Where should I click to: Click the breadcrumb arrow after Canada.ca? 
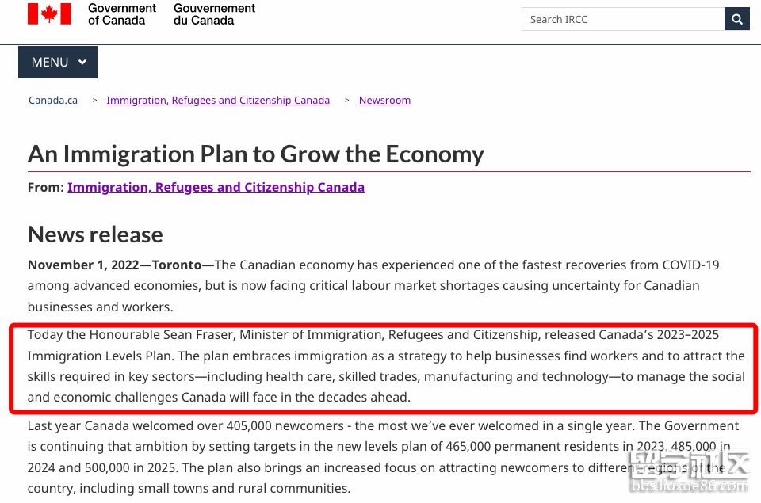[94, 101]
